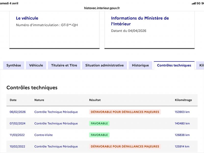Tap the 5G network indicator
Screen dimensions: 204x153
[x=199, y=3]
